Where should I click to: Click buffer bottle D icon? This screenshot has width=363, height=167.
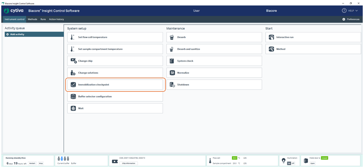[68, 159]
